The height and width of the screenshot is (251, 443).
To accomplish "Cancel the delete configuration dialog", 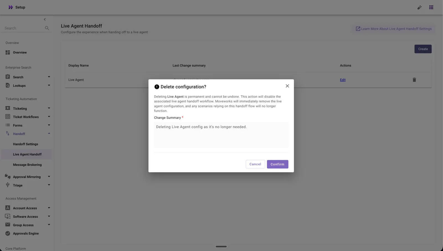I will point(255,164).
